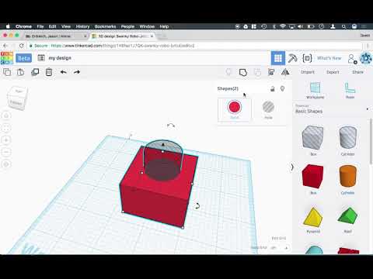Image resolution: width=373 pixels, height=279 pixels.
Task: Open the Blocks pickaxe mode
Action: coord(292,58)
